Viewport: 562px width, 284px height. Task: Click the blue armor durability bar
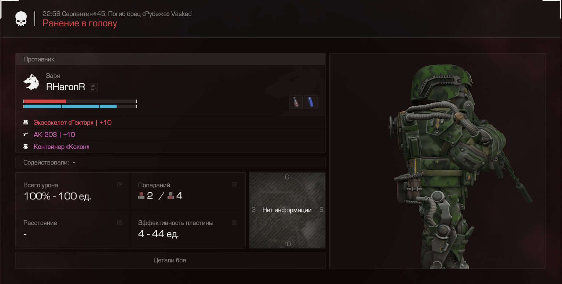click(80, 106)
